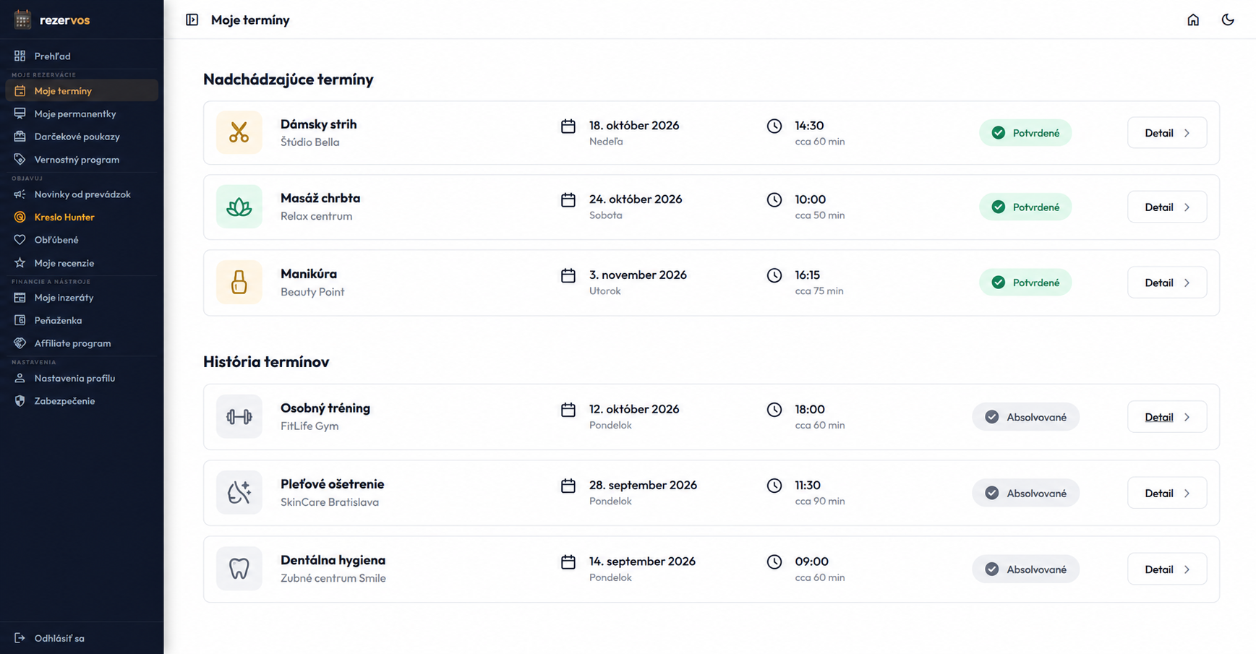Open Zabezpečenie security settings

tap(82, 401)
